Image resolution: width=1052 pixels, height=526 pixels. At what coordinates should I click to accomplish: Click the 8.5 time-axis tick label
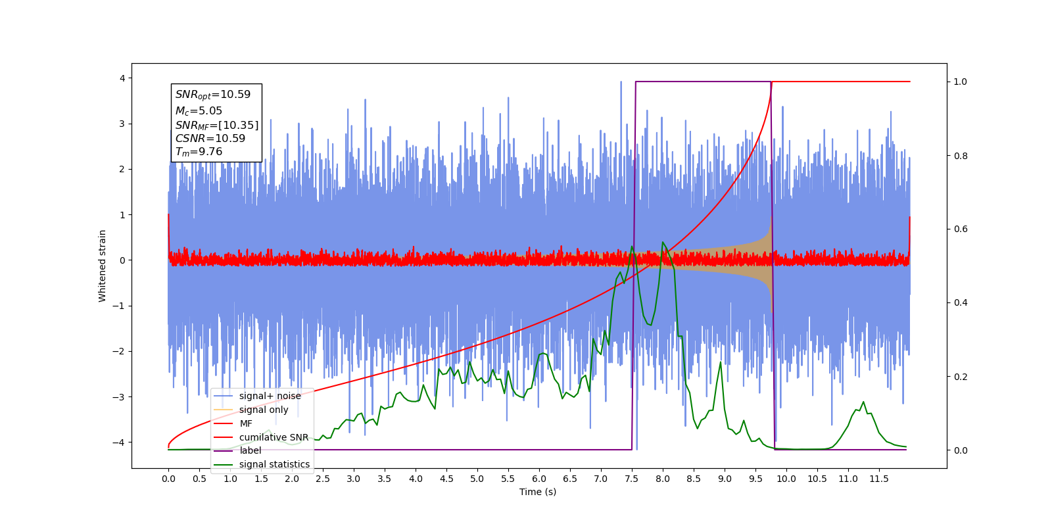pos(694,479)
